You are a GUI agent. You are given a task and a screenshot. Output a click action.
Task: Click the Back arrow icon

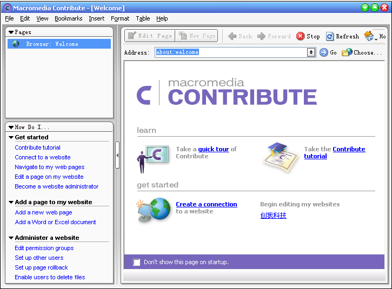(232, 36)
